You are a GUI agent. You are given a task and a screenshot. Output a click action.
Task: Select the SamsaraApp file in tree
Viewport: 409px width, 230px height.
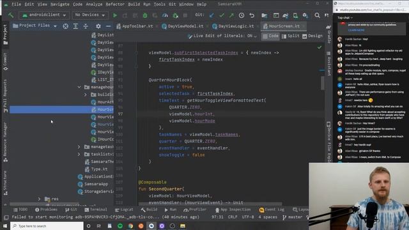tap(93, 184)
